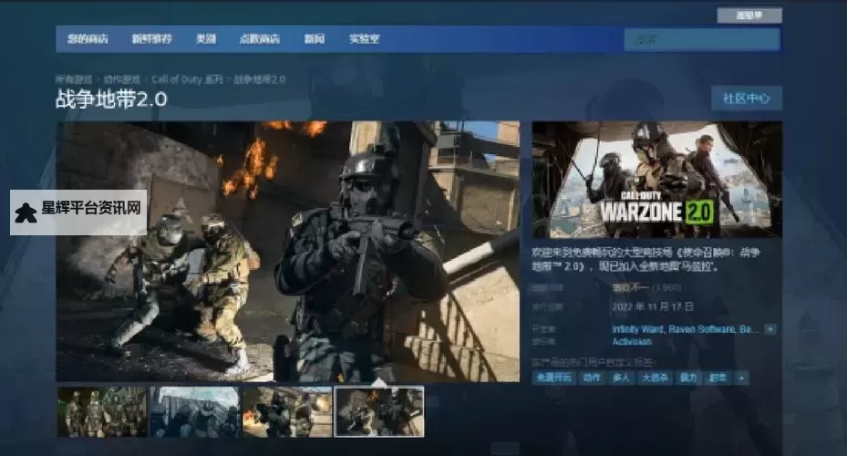Expand the developer list with plus button
The width and height of the screenshot is (847, 456).
click(770, 329)
